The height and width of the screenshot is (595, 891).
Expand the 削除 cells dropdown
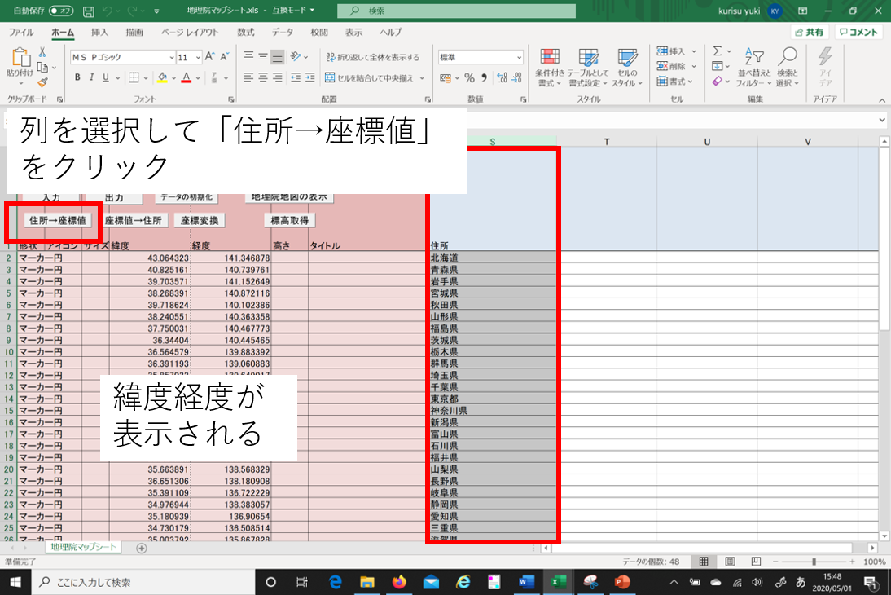694,67
